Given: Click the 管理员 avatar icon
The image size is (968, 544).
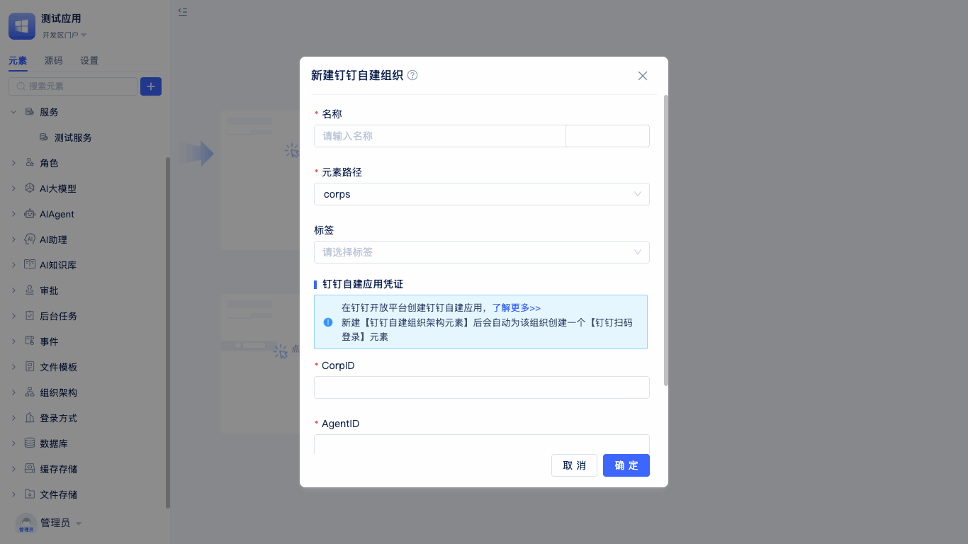Looking at the screenshot, I should pos(26,523).
